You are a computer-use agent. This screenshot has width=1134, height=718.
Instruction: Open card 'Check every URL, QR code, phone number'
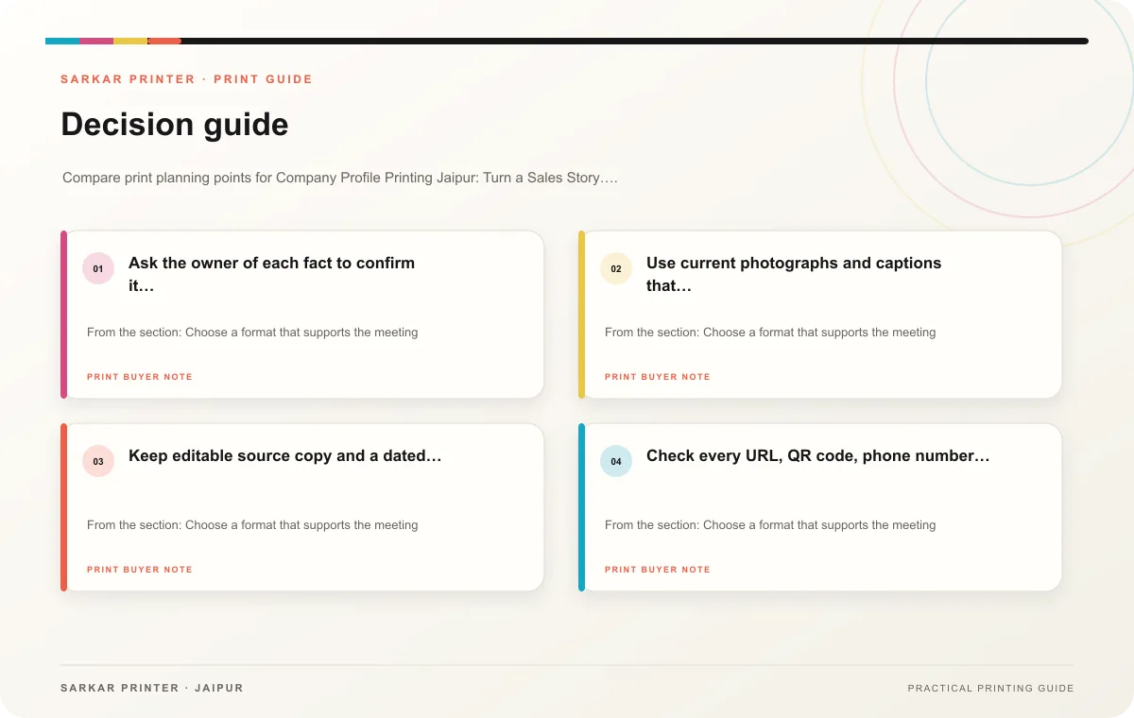pyautogui.click(x=820, y=507)
